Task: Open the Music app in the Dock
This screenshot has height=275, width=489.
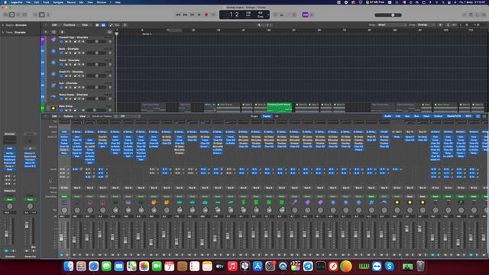Action: point(232,267)
